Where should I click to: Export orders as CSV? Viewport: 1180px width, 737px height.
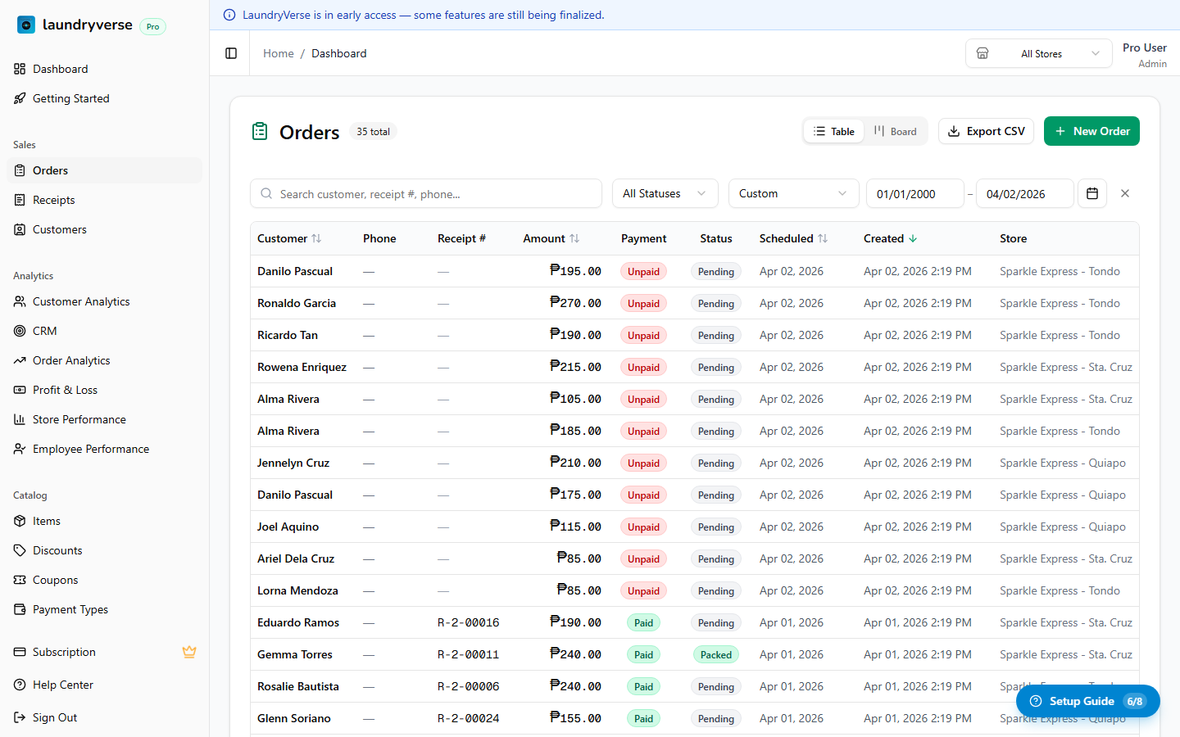coord(986,131)
